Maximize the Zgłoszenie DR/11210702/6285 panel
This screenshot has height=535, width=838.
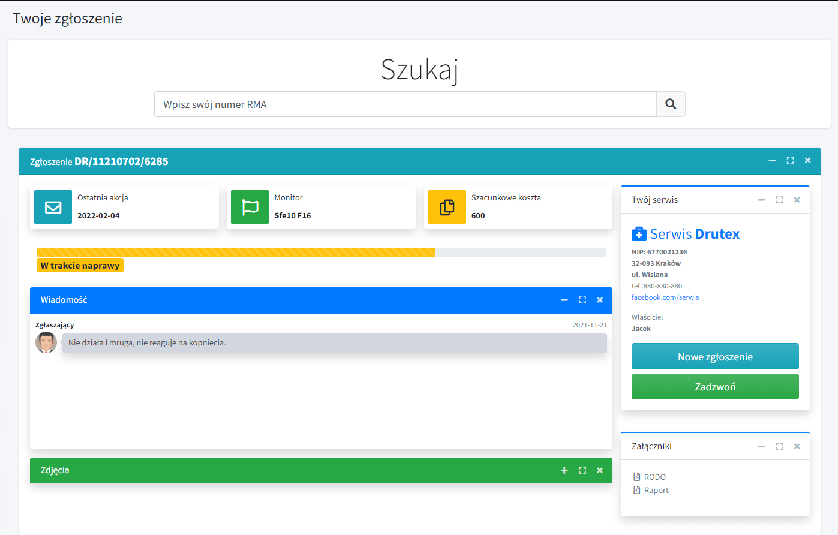tap(790, 161)
